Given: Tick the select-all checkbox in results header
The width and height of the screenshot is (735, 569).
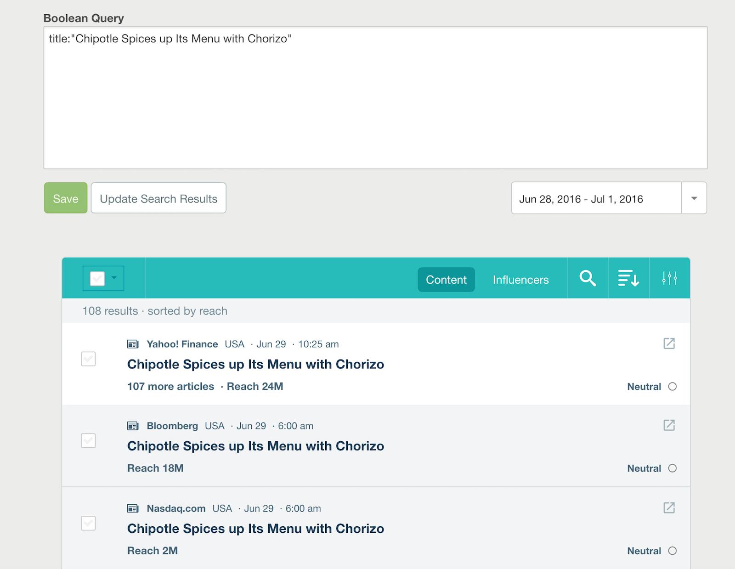Looking at the screenshot, I should 97,278.
